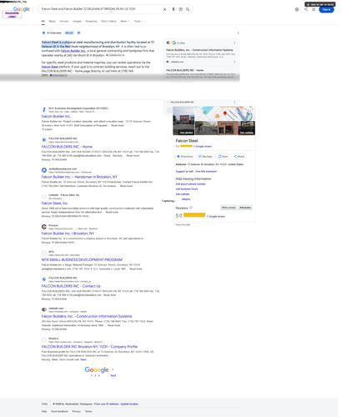Open the Help footer link
The width and height of the screenshot is (342, 417).
tap(44, 411)
